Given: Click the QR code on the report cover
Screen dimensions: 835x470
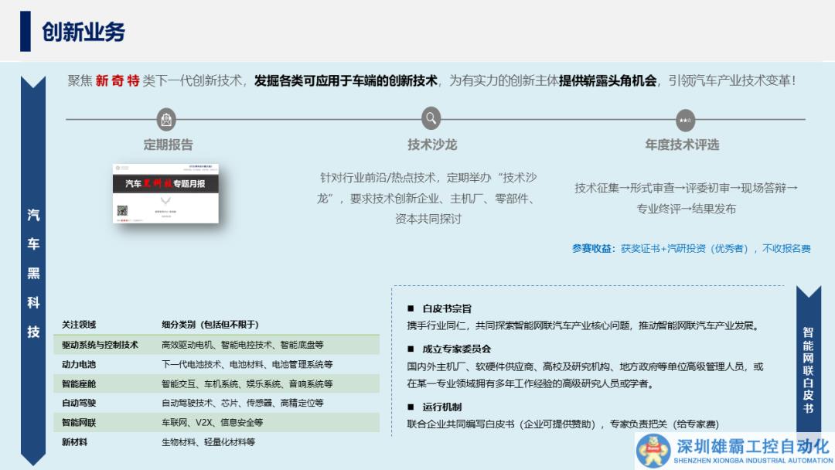Looking at the screenshot, I should click(x=122, y=211).
